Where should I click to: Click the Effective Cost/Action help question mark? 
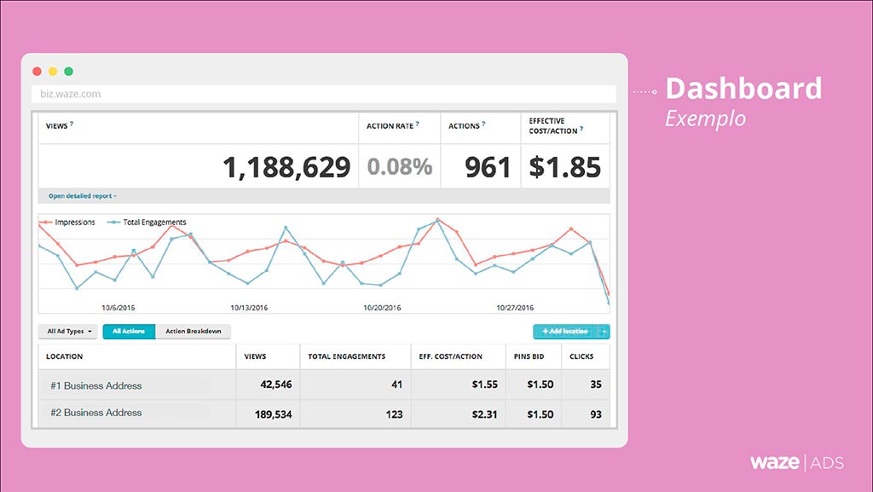pos(581,129)
